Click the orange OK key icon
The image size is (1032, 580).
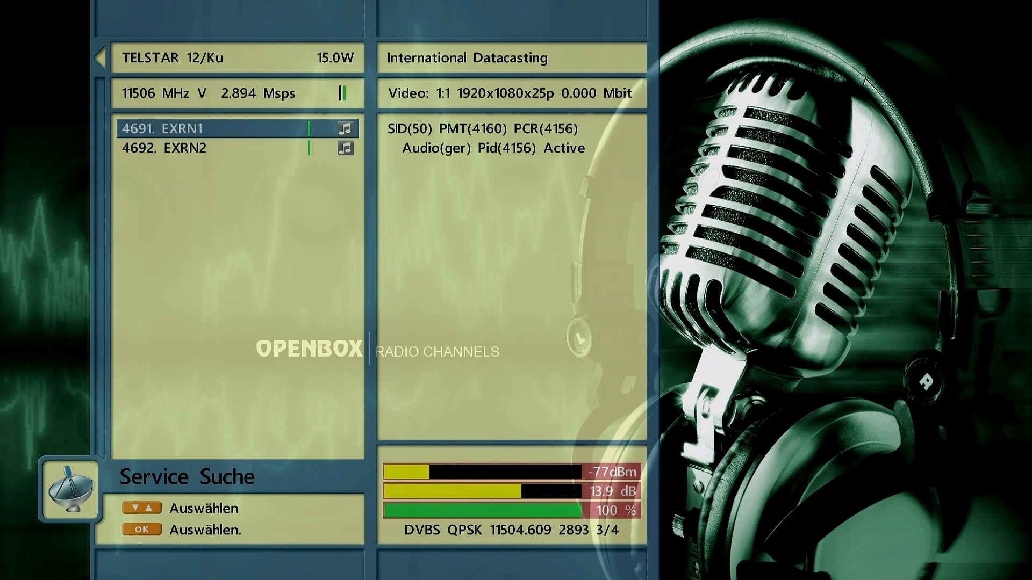click(x=141, y=530)
